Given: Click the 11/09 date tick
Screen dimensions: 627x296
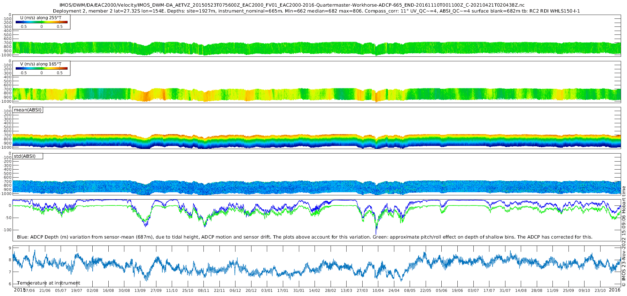Looking at the screenshot, I should tap(552, 290).
